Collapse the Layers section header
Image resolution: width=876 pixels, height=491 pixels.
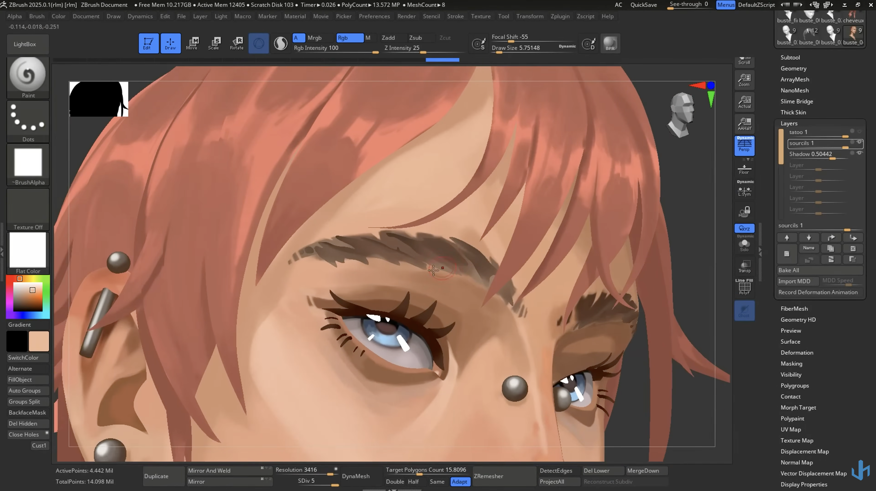tap(789, 123)
